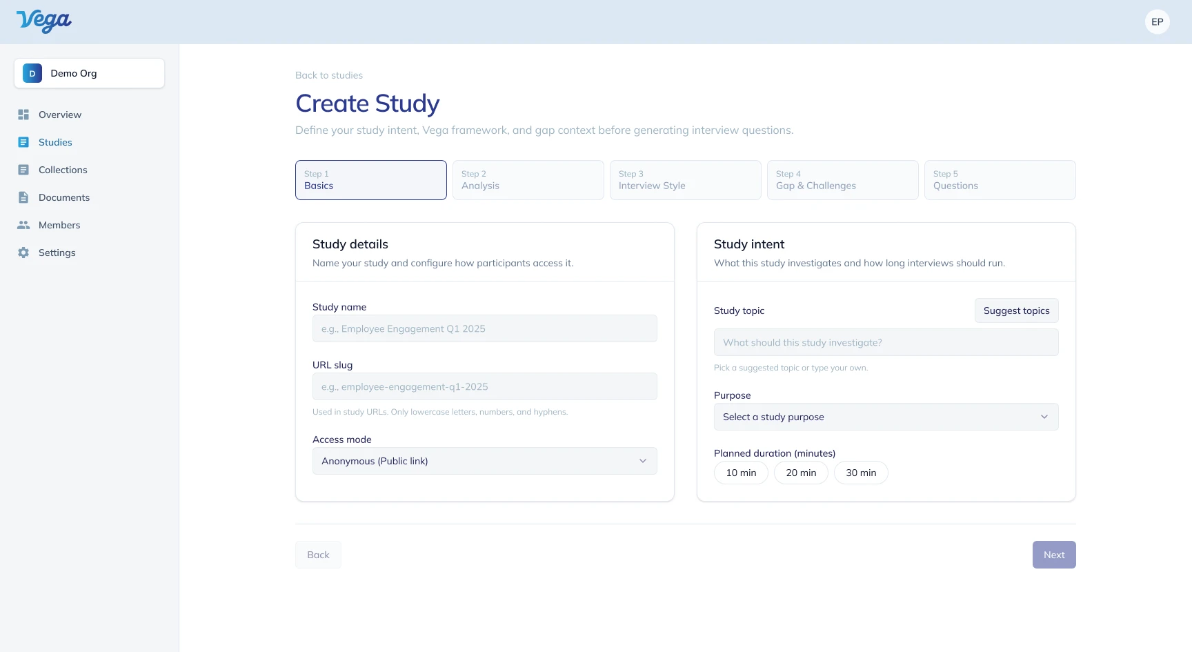Focus the Study topic input field
Viewport: 1192px width, 652px height.
(x=886, y=342)
